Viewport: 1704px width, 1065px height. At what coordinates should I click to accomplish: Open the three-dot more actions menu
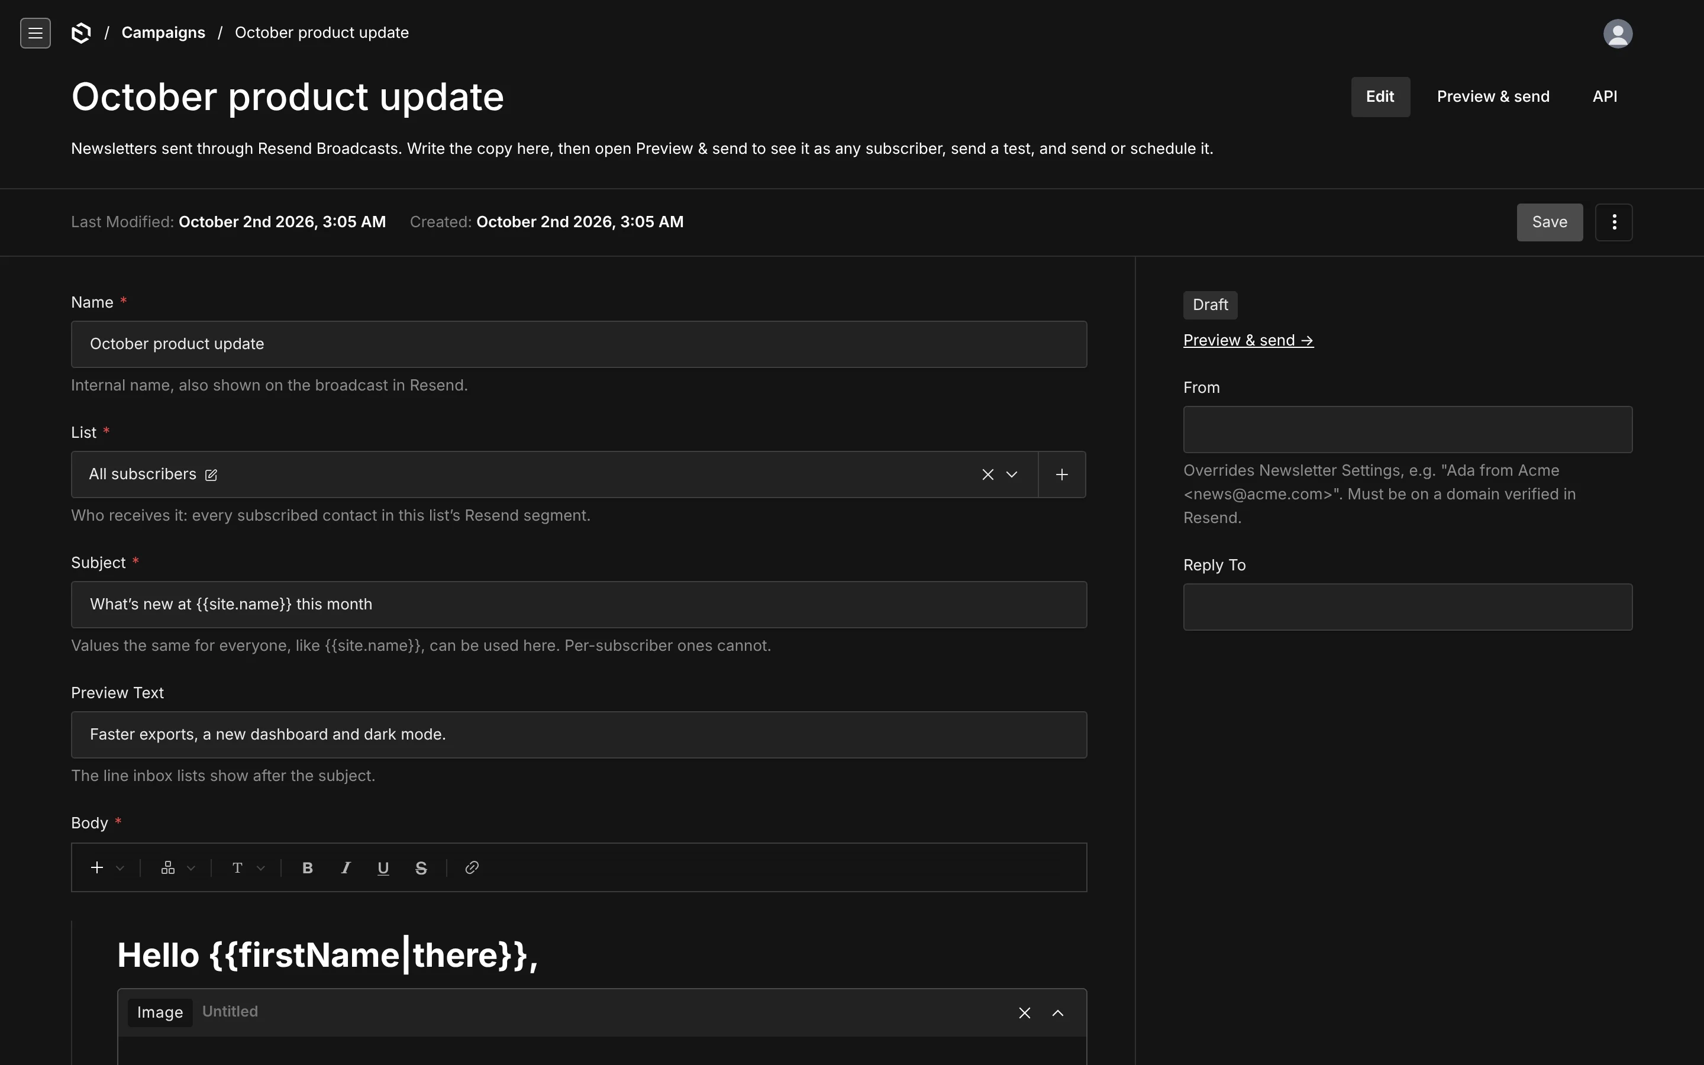[1614, 222]
